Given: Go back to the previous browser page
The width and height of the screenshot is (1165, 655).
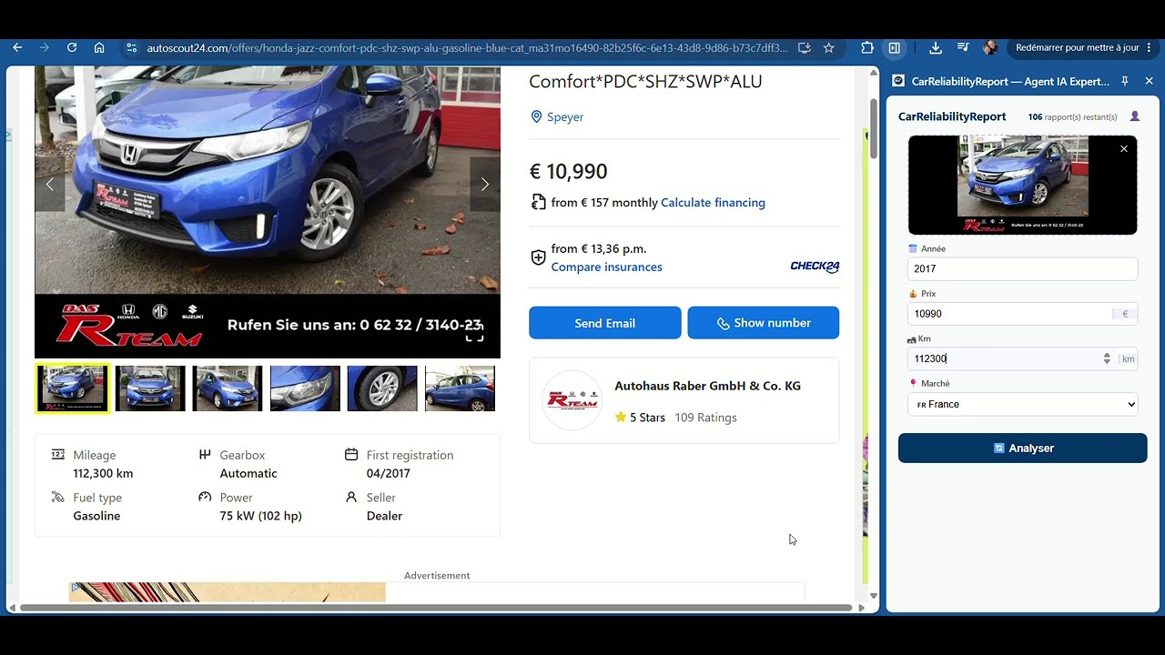Looking at the screenshot, I should [17, 47].
